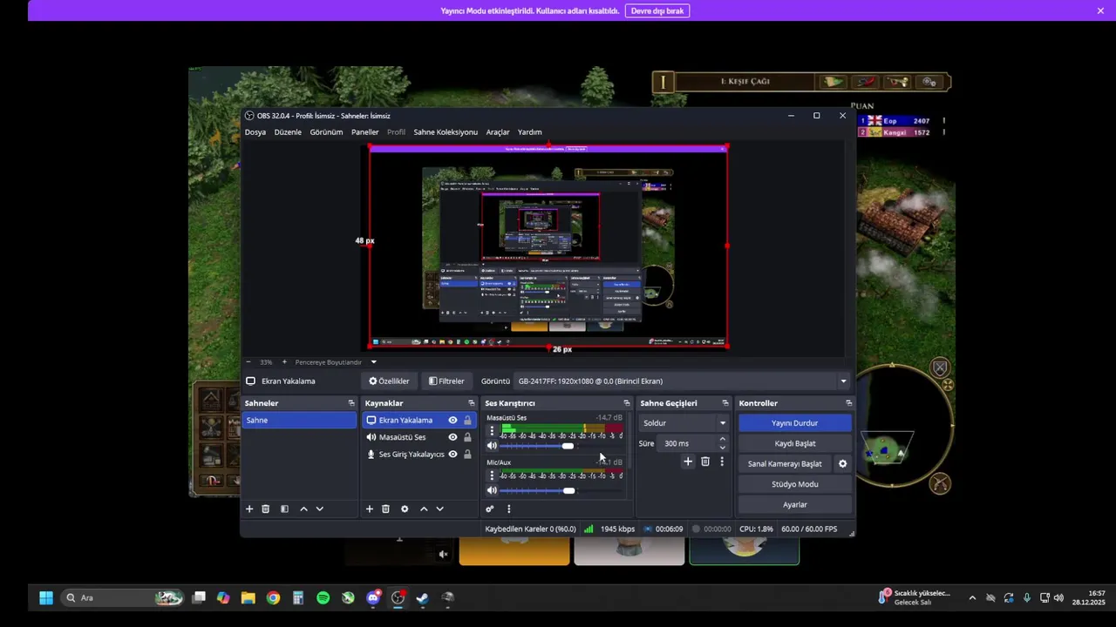Open scene filters icon in Sahneler toolbar
This screenshot has width=1116, height=627.
click(284, 509)
